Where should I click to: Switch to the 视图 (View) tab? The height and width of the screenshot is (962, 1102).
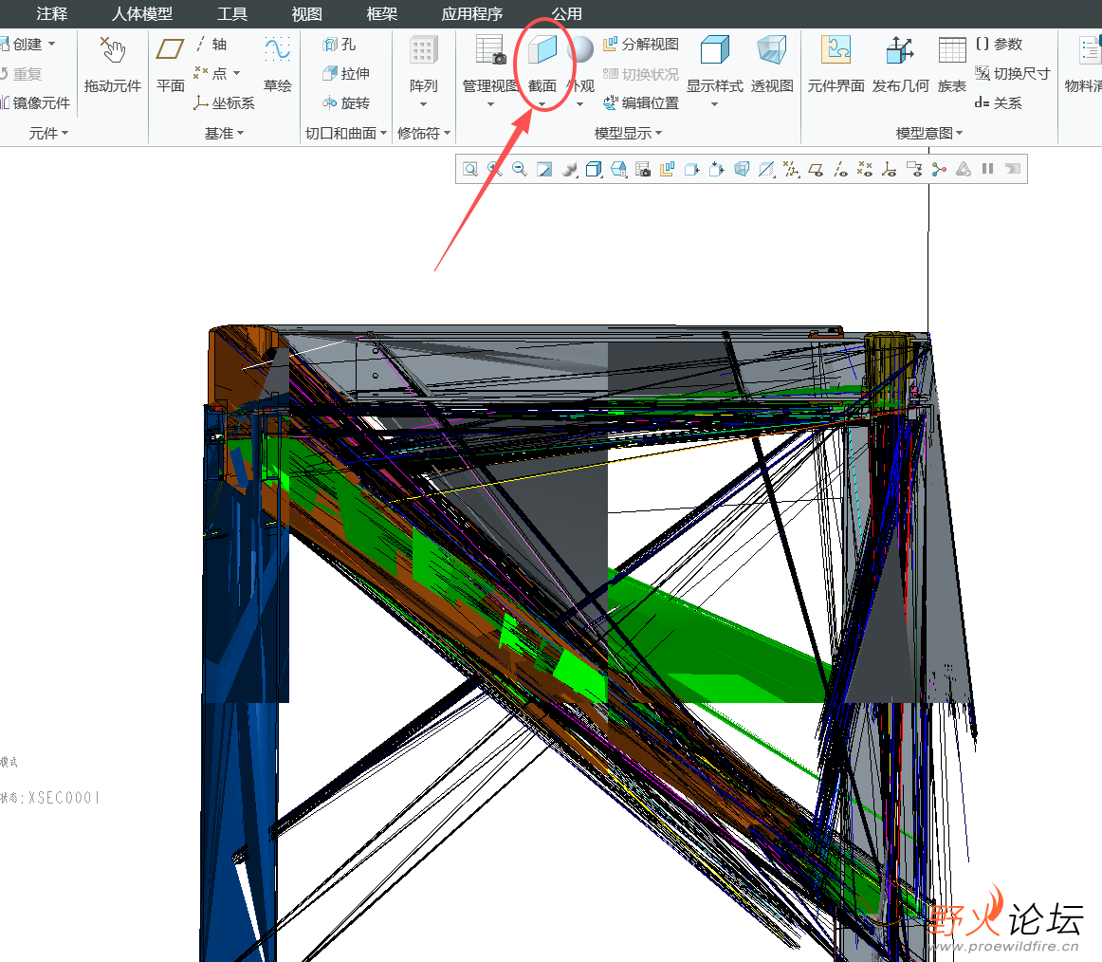click(x=306, y=14)
